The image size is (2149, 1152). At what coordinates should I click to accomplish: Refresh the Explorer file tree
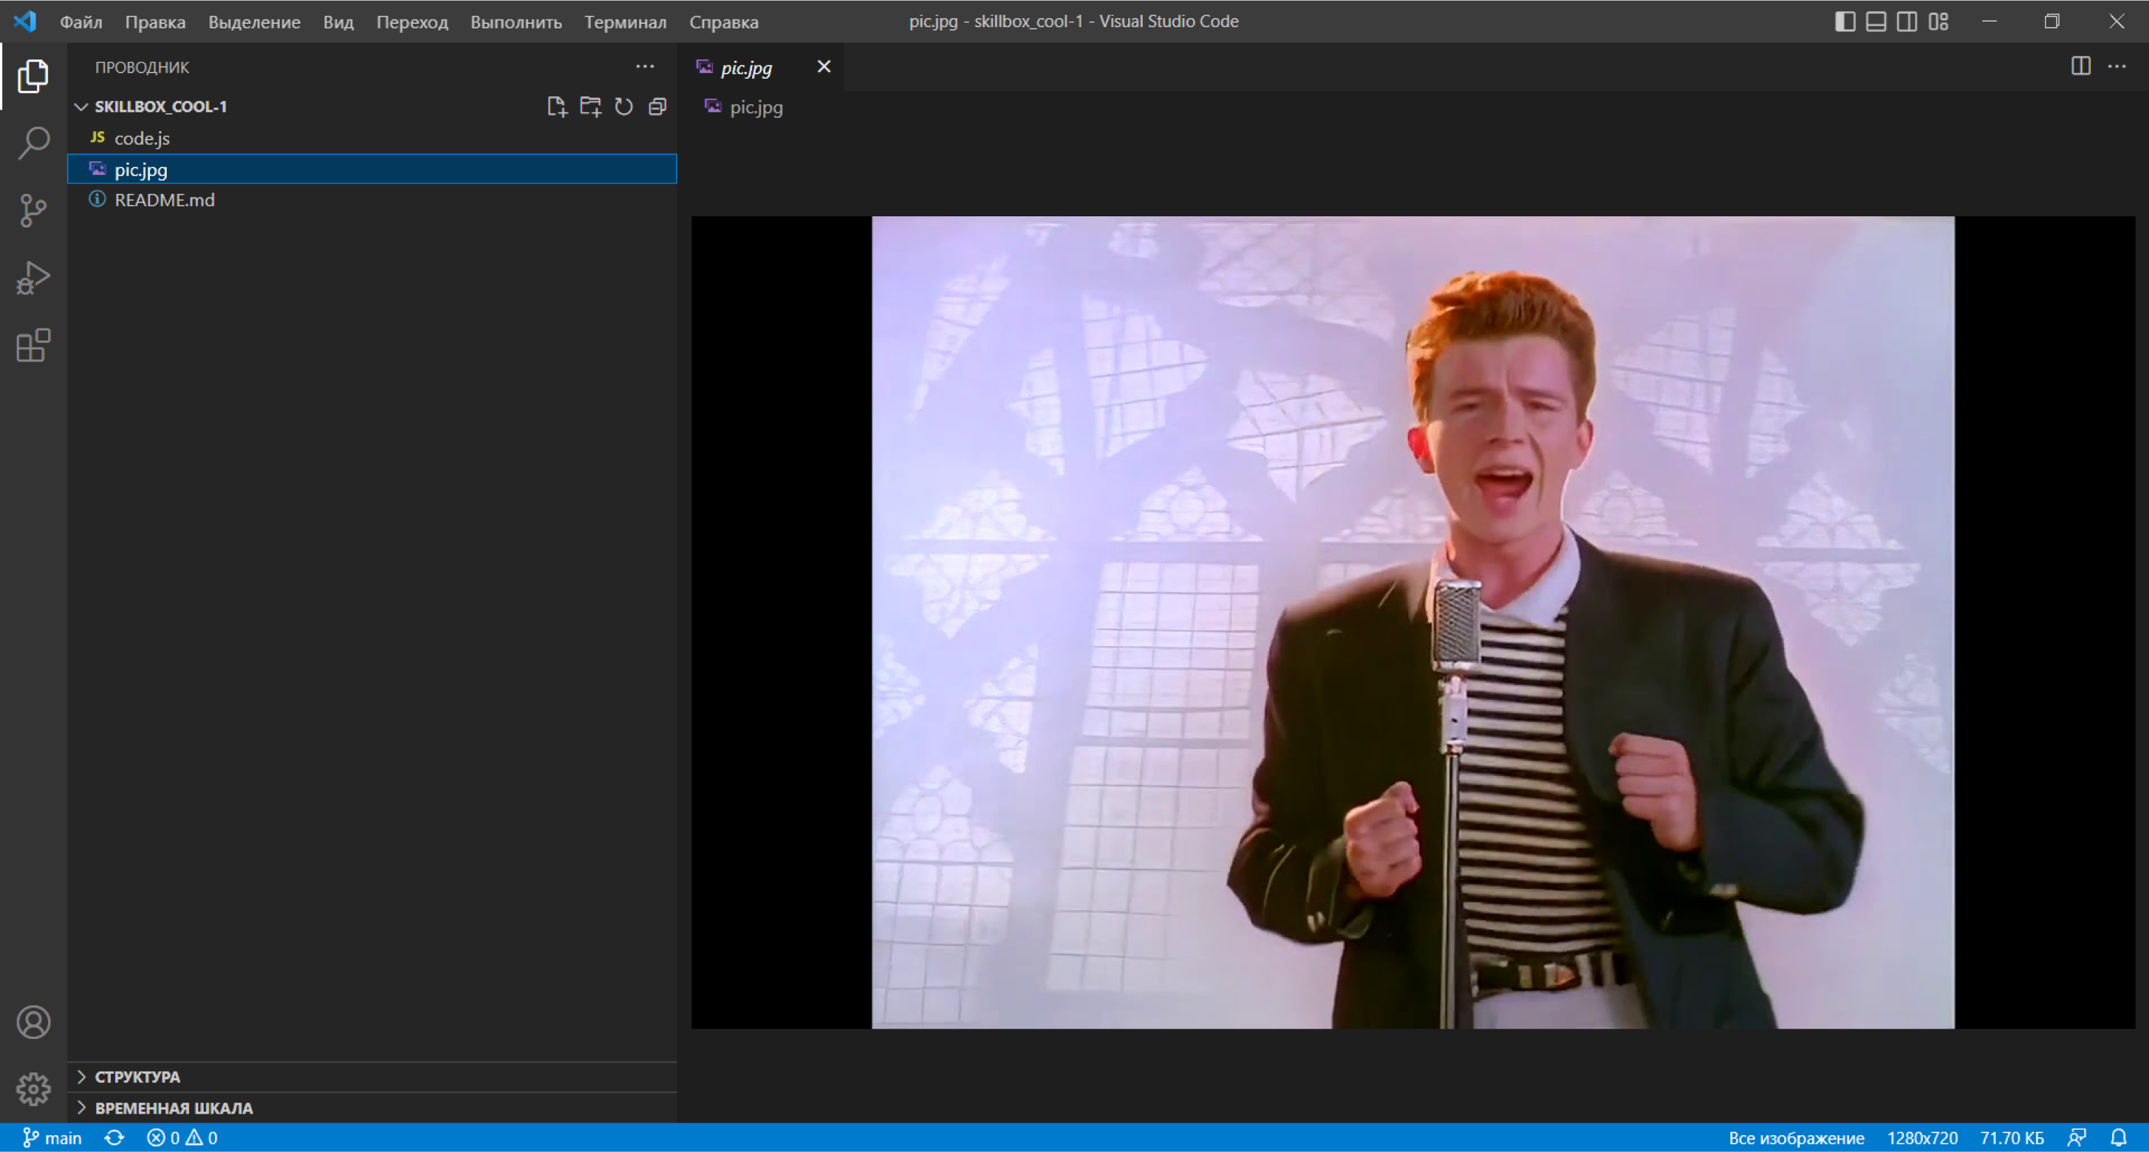tap(624, 107)
